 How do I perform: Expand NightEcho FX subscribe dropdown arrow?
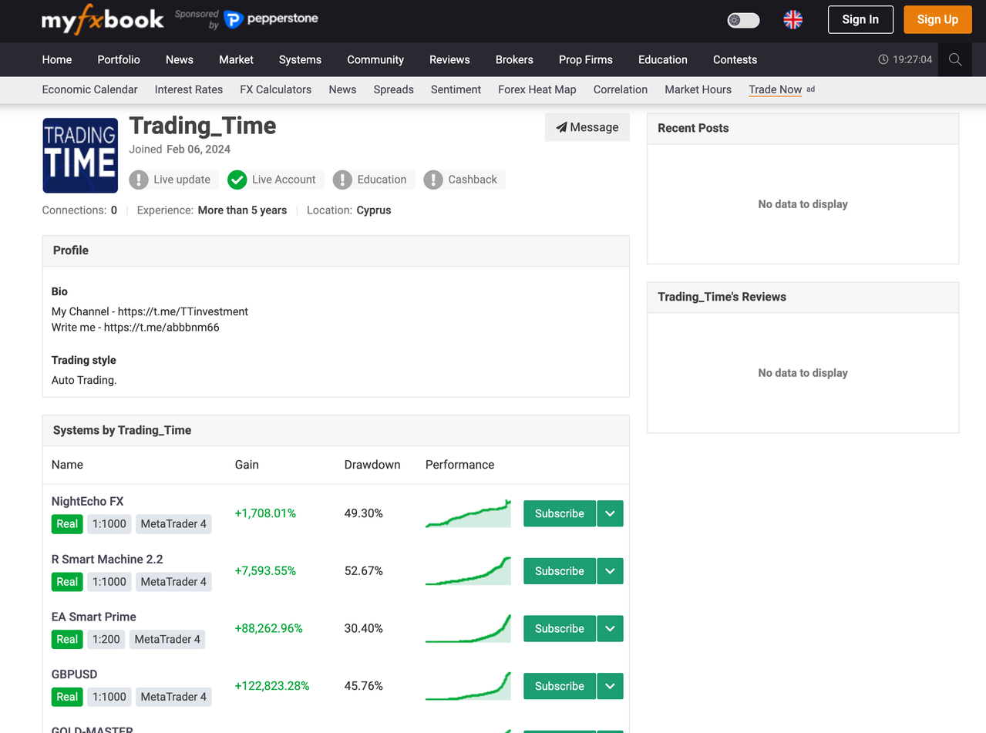610,513
